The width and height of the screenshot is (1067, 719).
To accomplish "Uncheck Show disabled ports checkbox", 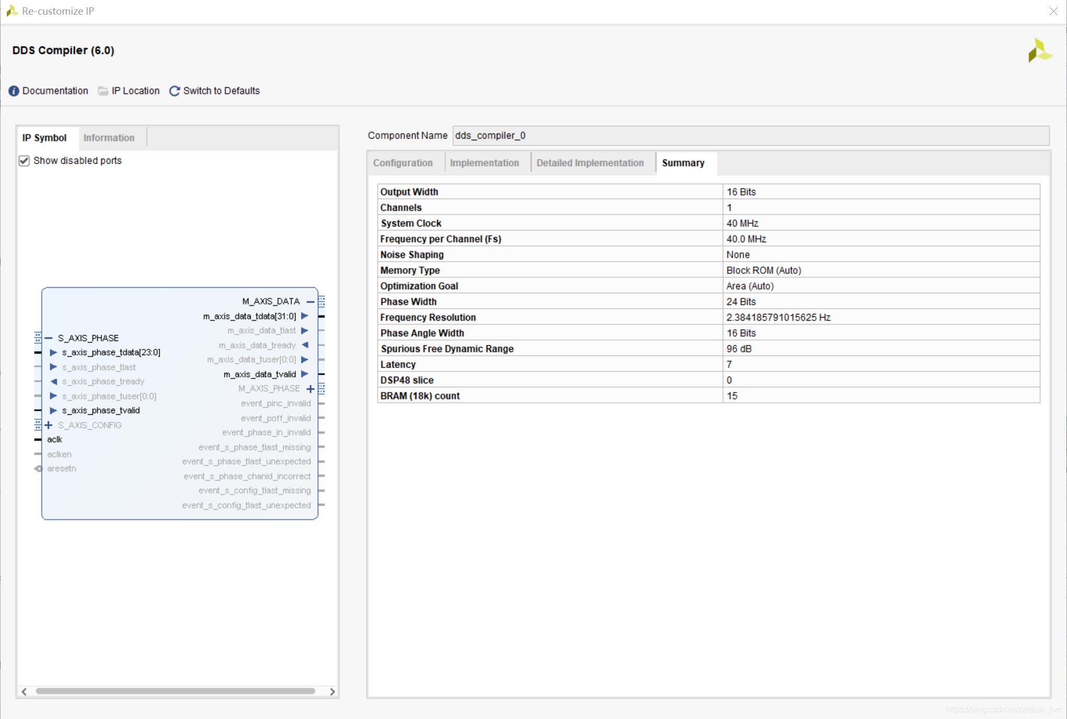I will coord(24,161).
